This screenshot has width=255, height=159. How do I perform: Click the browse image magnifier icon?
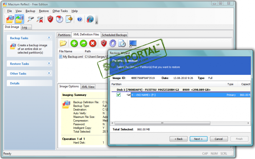coord(31,19)
